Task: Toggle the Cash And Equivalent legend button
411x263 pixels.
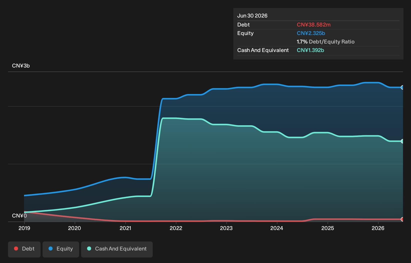Action: click(117, 249)
